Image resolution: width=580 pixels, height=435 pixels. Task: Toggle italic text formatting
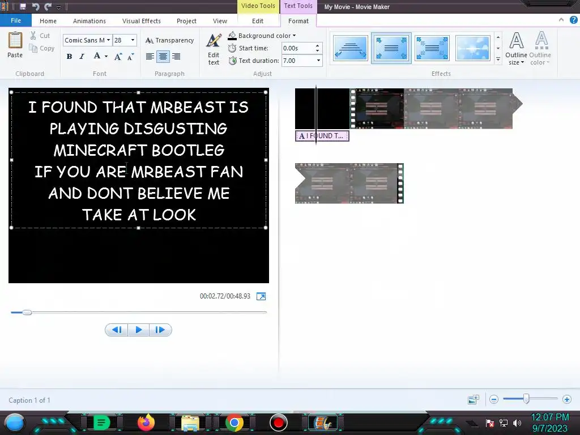pyautogui.click(x=82, y=56)
